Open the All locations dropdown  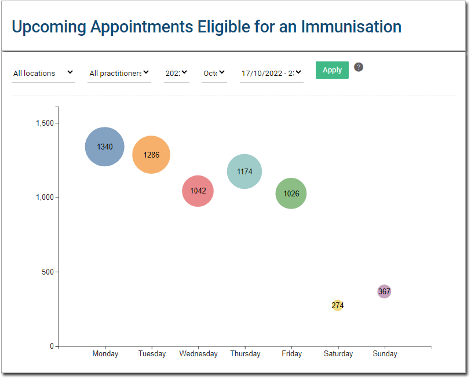pos(43,73)
